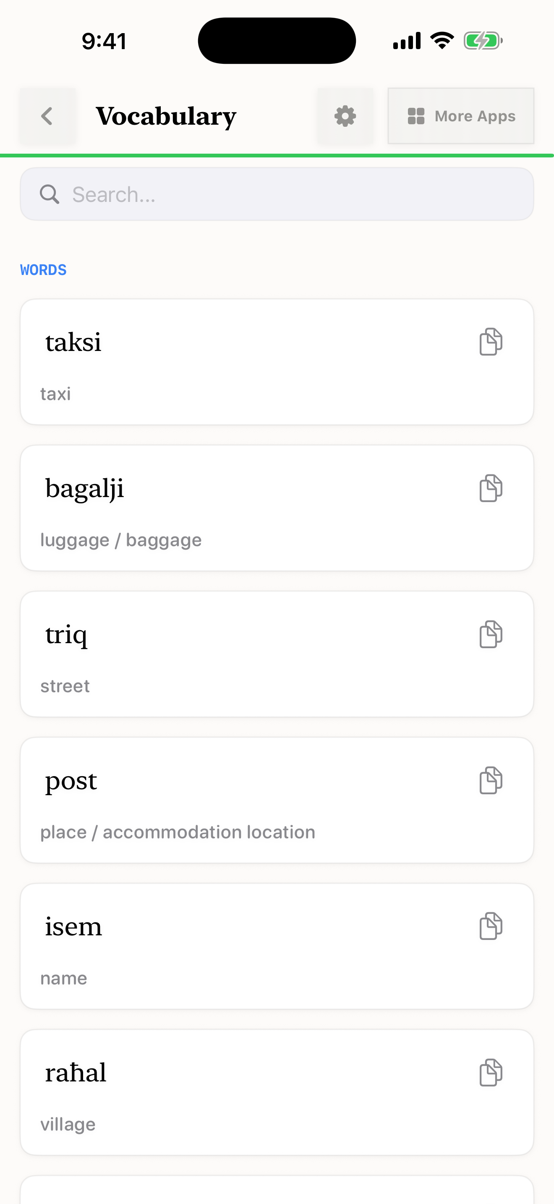554x1204 pixels.
Task: Tap the Vocabulary page title
Action: (166, 116)
